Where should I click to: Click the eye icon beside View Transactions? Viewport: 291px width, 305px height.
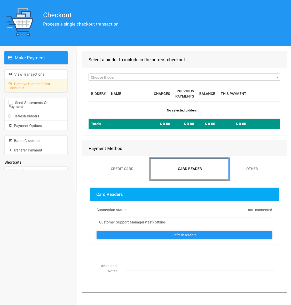(10, 74)
